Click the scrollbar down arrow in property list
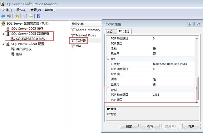203x133 pixels. pyautogui.click(x=197, y=102)
